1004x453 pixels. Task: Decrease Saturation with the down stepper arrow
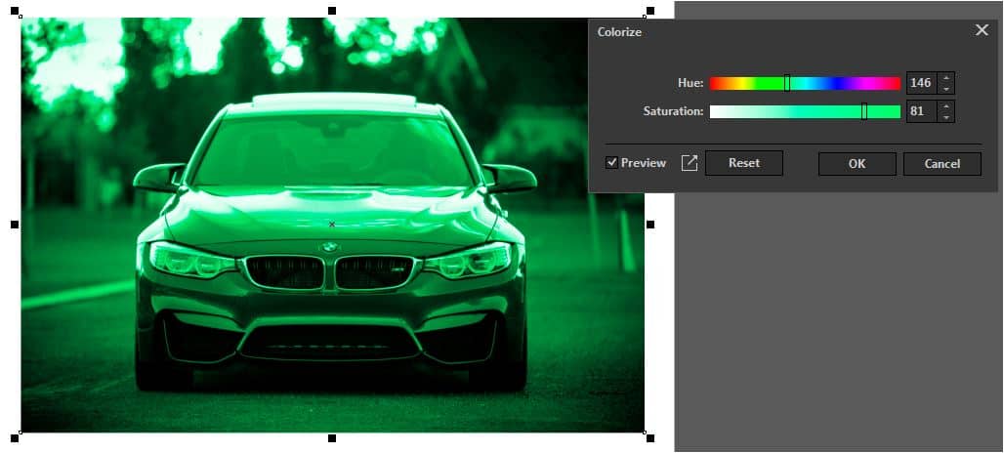[x=946, y=117]
